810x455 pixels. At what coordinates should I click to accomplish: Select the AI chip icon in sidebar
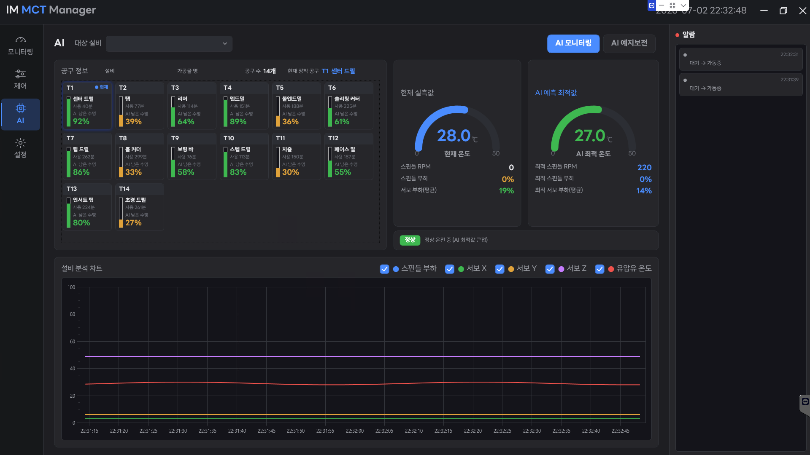tap(20, 109)
